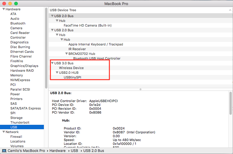Viewport: 233px width, 154px height.
Task: Select Volumes under Network
Action: click(x=17, y=146)
